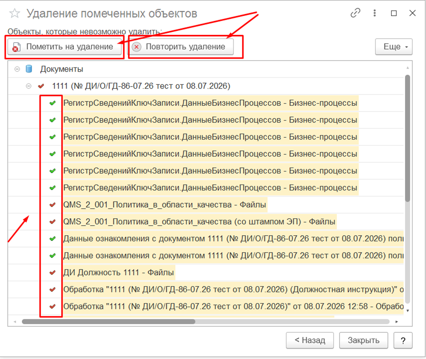Go back with the < Назад button
This screenshot has height=359, width=426.
[x=310, y=340]
